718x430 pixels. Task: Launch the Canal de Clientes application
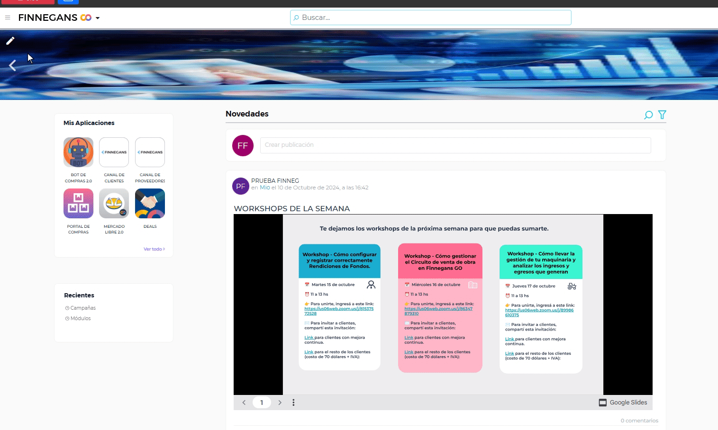coord(114,152)
